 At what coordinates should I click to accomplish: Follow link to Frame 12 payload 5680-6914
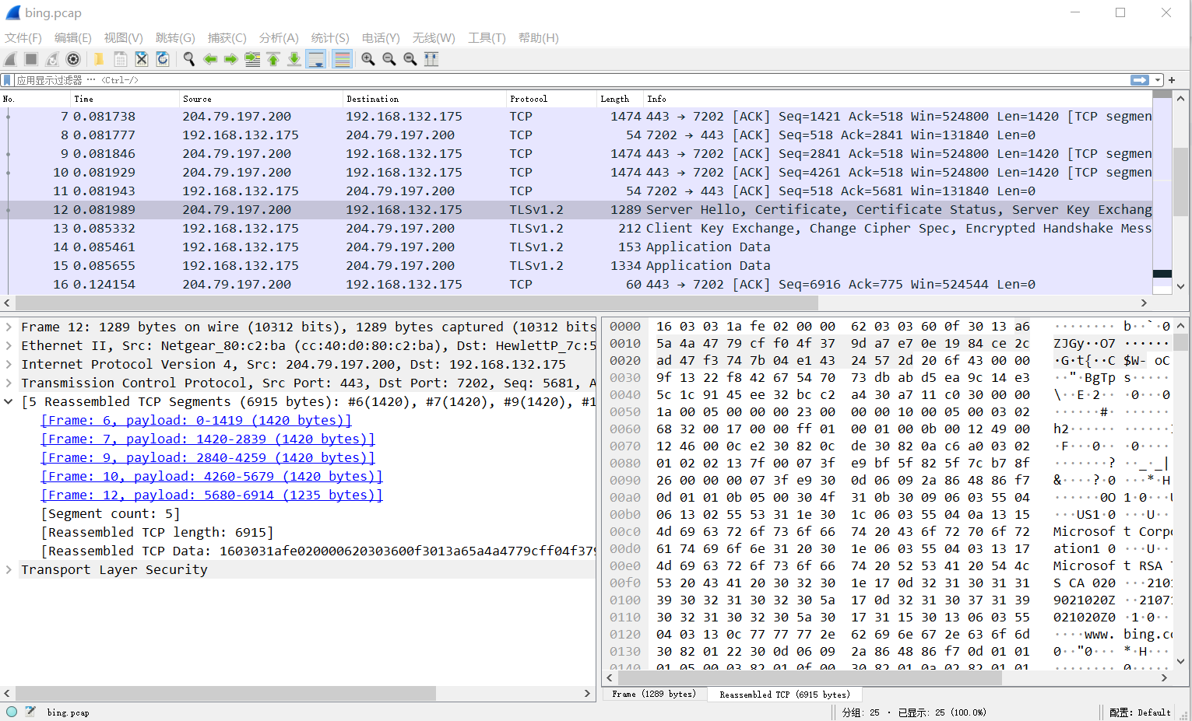(212, 495)
